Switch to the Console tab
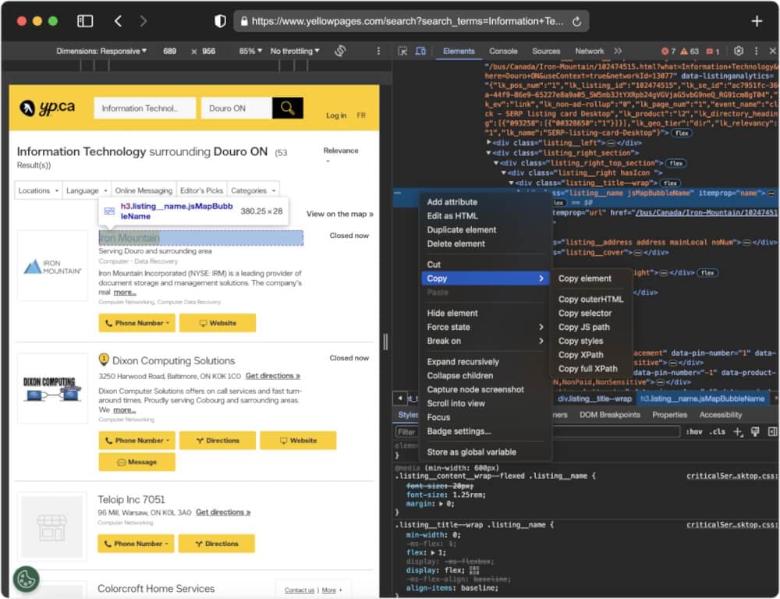Viewport: 780px width, 599px height. (503, 51)
